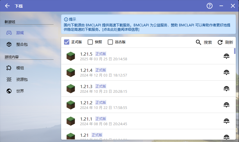
Task: Click the 正式版 tag next to 1.21.1
Action: (x=101, y=119)
